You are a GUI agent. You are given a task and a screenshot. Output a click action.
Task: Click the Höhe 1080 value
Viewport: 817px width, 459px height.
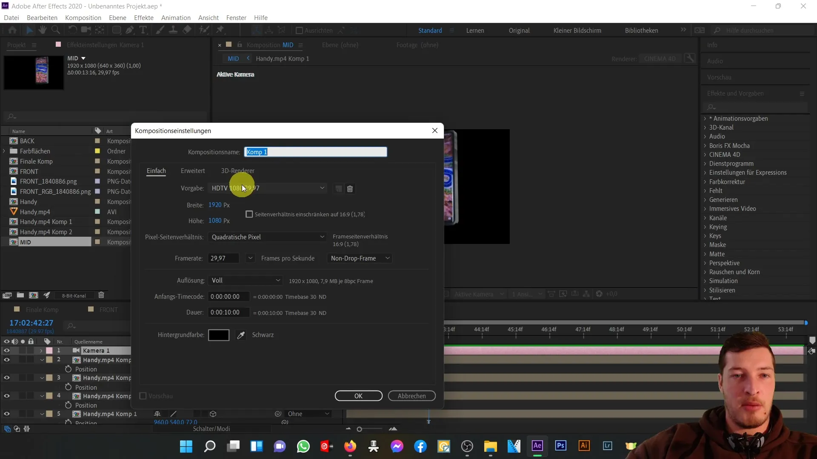pos(215,221)
